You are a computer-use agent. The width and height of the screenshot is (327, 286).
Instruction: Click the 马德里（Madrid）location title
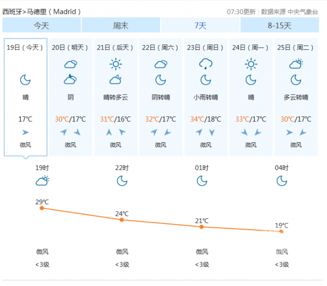[x=54, y=12]
